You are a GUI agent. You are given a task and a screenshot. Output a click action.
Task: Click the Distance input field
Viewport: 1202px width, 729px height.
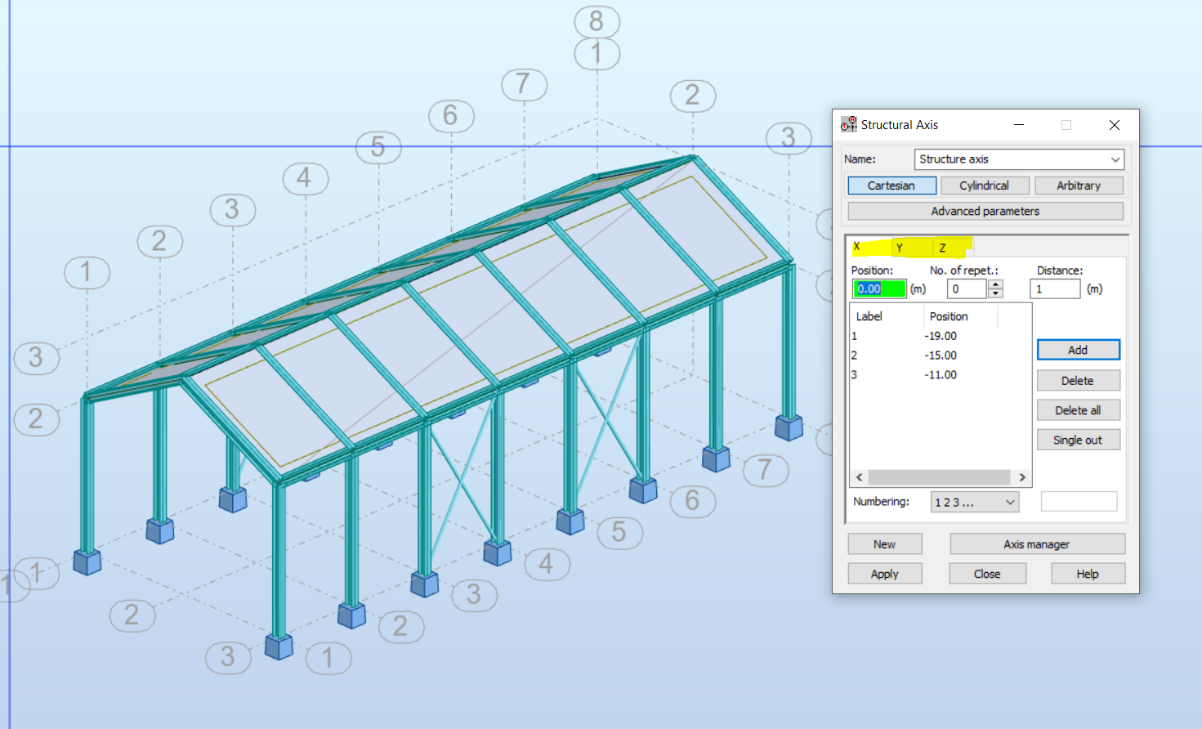(x=1055, y=288)
